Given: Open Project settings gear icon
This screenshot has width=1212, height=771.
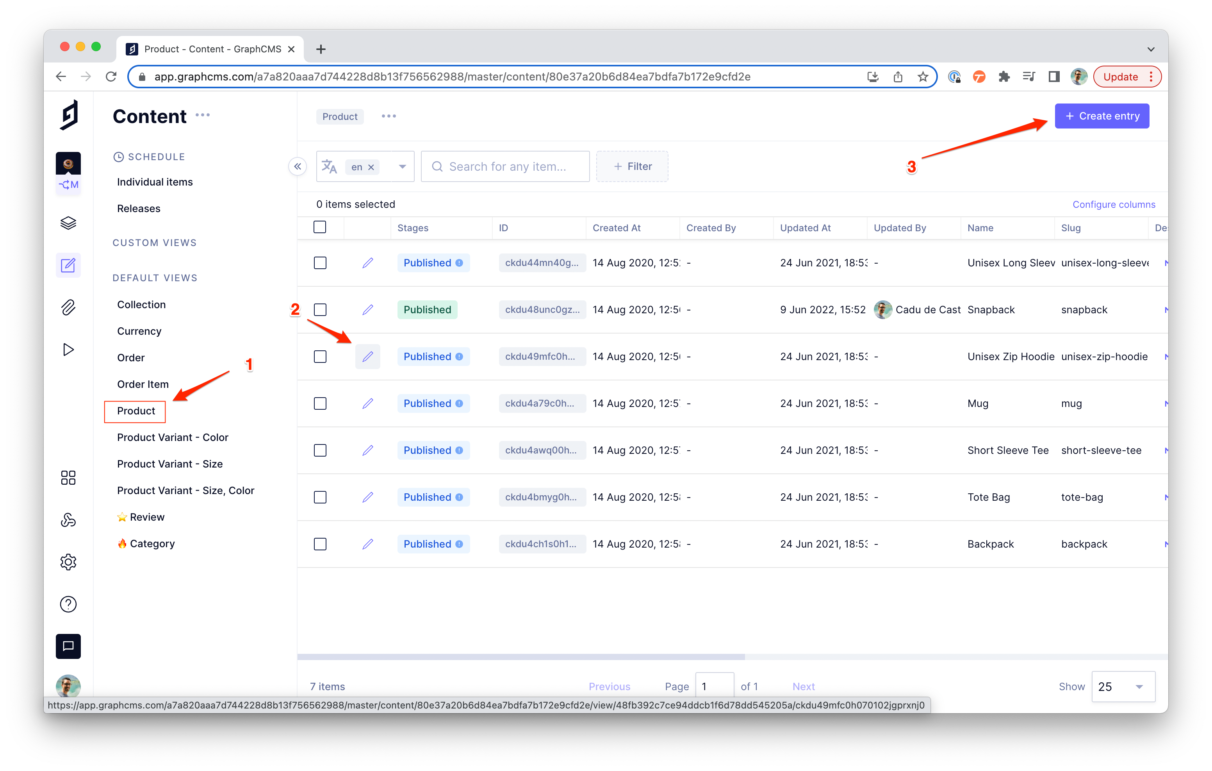Looking at the screenshot, I should (x=68, y=562).
